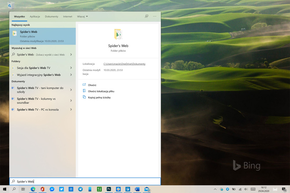Image resolution: width=290 pixels, height=193 pixels.
Task: Open Task View from the taskbar
Action: (23, 189)
